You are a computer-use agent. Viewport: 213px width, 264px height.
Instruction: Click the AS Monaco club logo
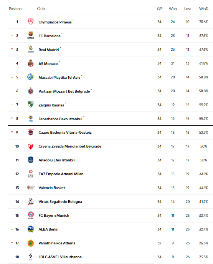click(31, 63)
